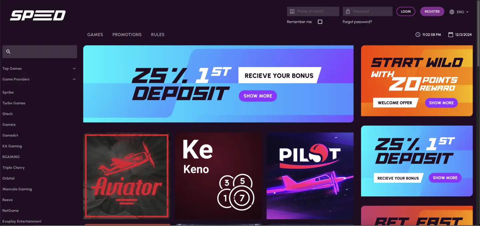Open the Aviator game tile
Image resolution: width=480 pixels, height=226 pixels.
[127, 175]
